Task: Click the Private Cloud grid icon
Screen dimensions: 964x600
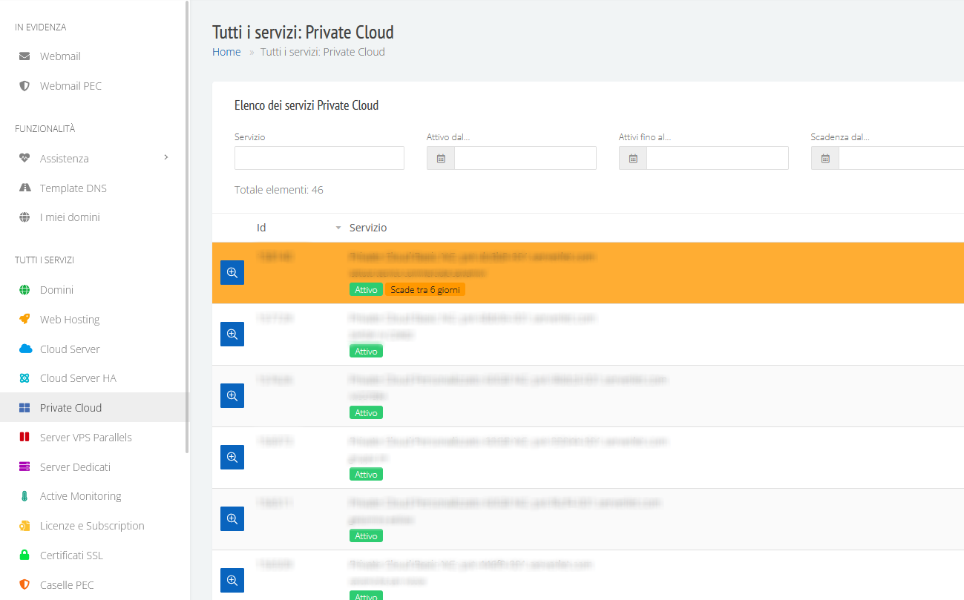Action: pyautogui.click(x=24, y=408)
